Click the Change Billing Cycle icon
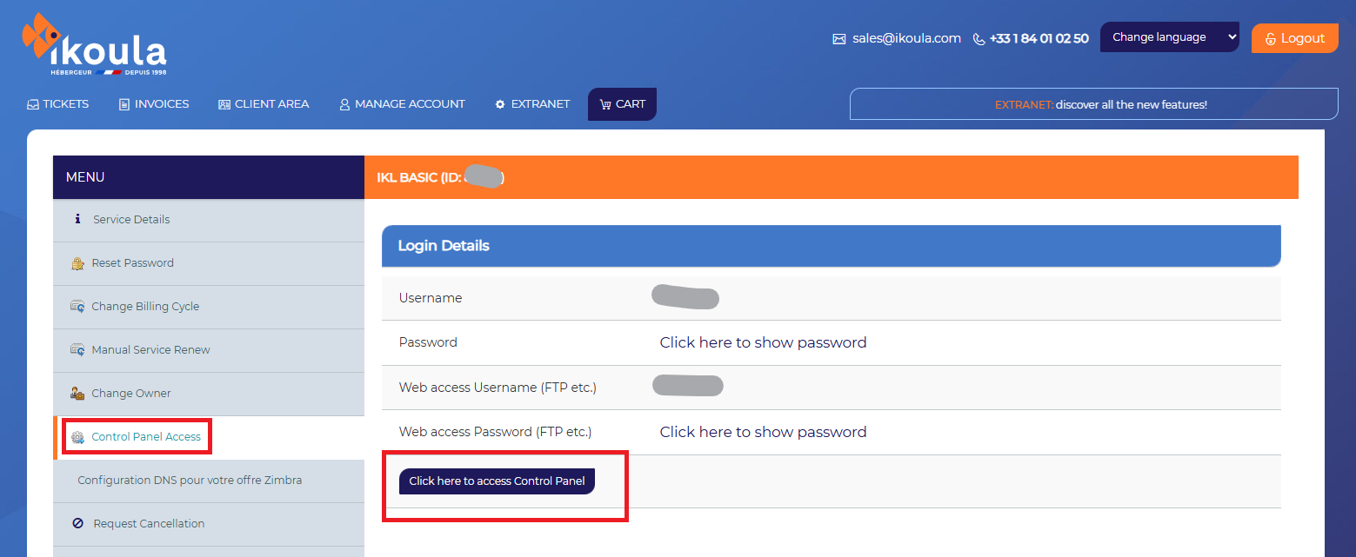This screenshot has height=557, width=1356. [x=77, y=307]
